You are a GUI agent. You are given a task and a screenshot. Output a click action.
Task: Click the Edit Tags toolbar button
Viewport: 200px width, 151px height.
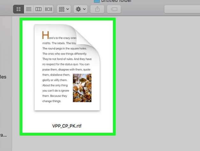coord(114,9)
